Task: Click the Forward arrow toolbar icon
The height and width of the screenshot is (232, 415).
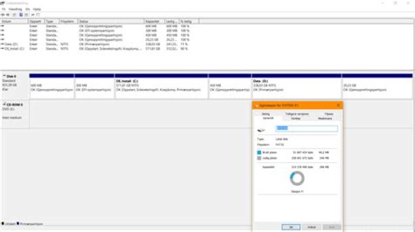Action: 8,15
